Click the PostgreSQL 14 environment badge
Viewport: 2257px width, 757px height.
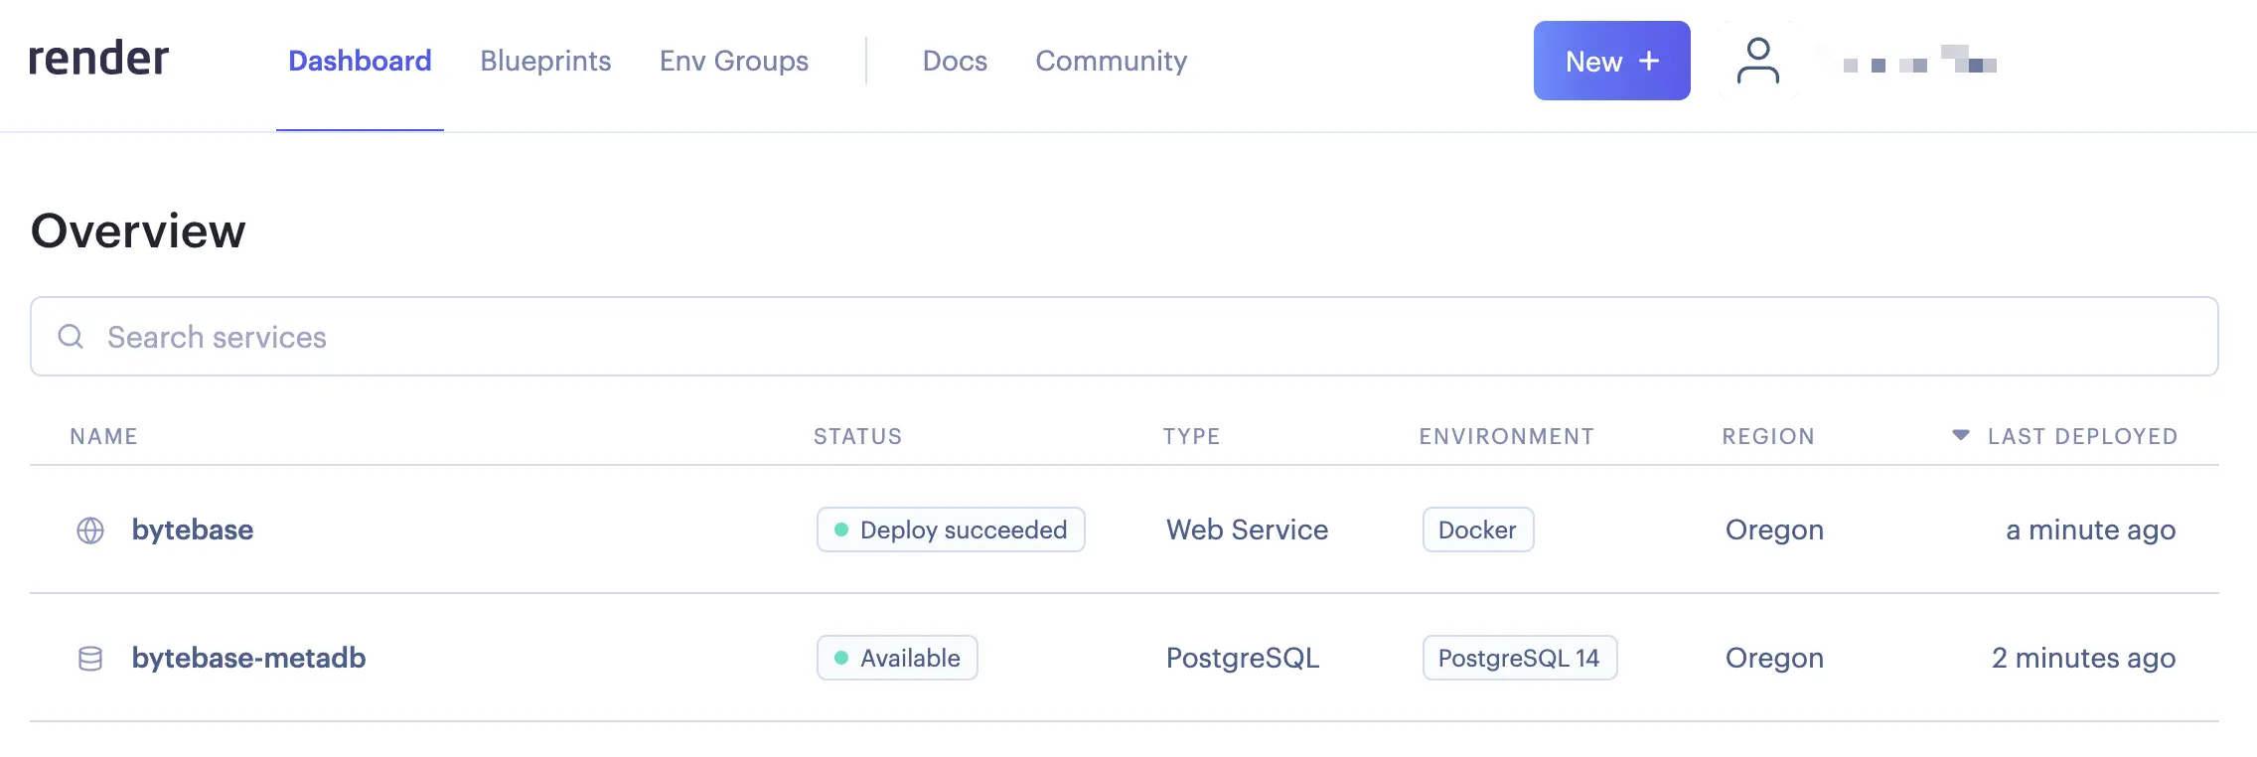(x=1519, y=658)
